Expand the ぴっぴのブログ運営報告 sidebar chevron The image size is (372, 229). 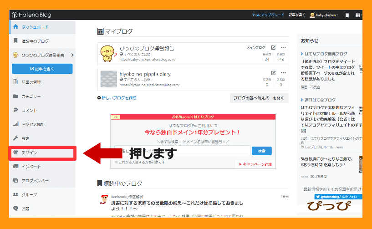tap(72, 55)
